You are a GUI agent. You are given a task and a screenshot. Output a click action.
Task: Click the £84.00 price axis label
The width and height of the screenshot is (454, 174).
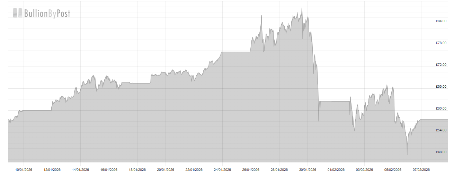point(441,21)
